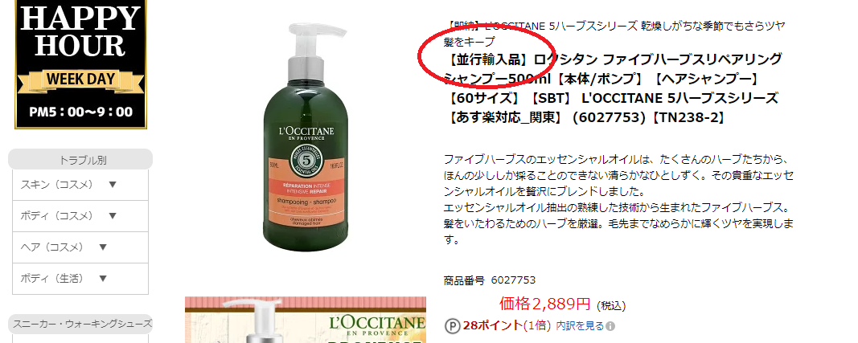The height and width of the screenshot is (343, 858).
Task: Click the PM5:00〜9:00 time label
Action: tap(81, 112)
